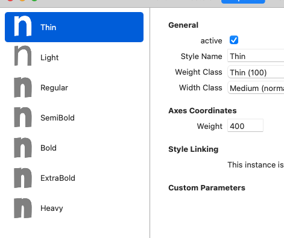This screenshot has height=238, width=284.
Task: Click the Light instance preview glyph icon
Action: (x=23, y=55)
